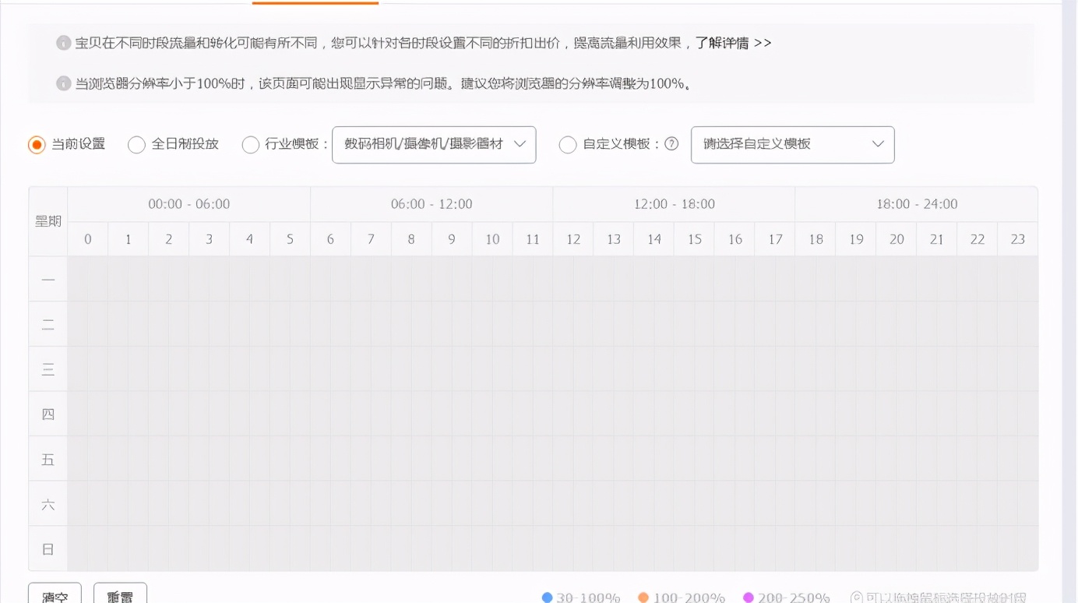Click the orange 100-200% legend dot

coord(643,597)
